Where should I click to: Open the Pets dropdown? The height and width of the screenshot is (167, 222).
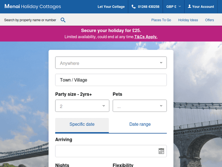click(x=139, y=106)
